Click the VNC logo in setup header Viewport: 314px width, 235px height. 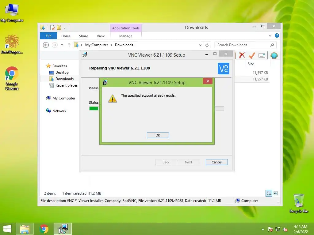(223, 68)
